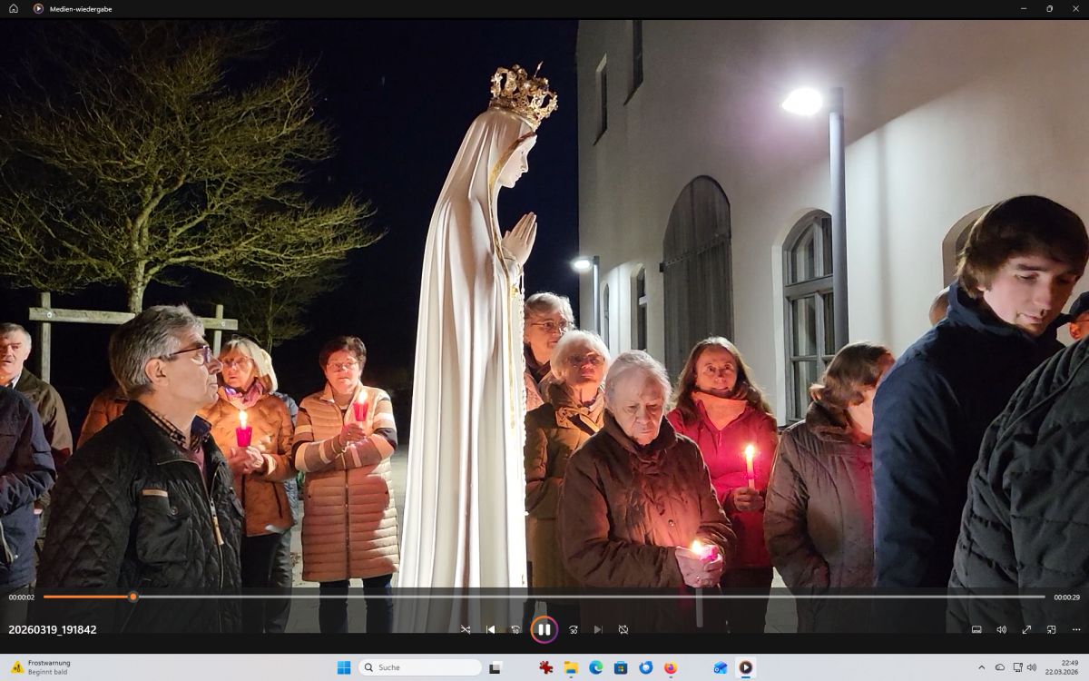Pause the video playback

544,629
